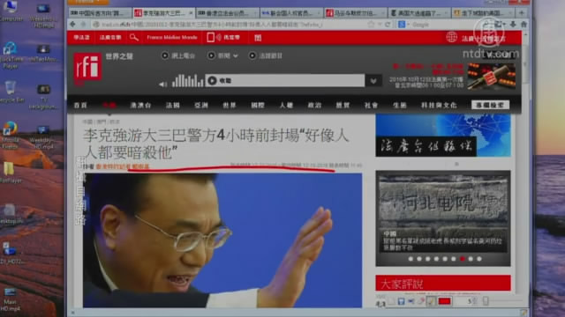The height and width of the screenshot is (317, 565).
Task: Open 首頁 nav menu item
Action: (x=80, y=106)
